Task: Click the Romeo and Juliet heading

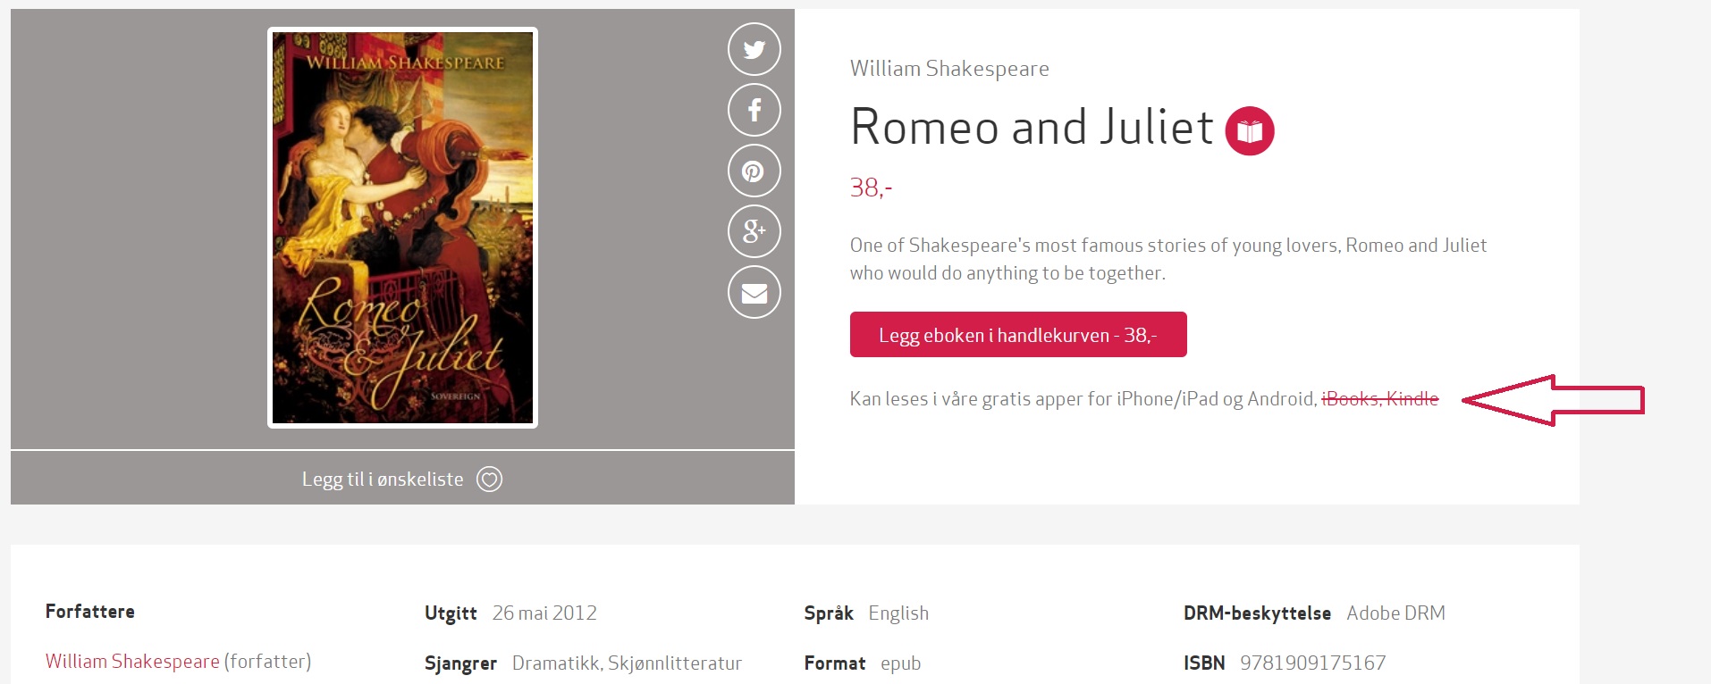Action: [1032, 127]
